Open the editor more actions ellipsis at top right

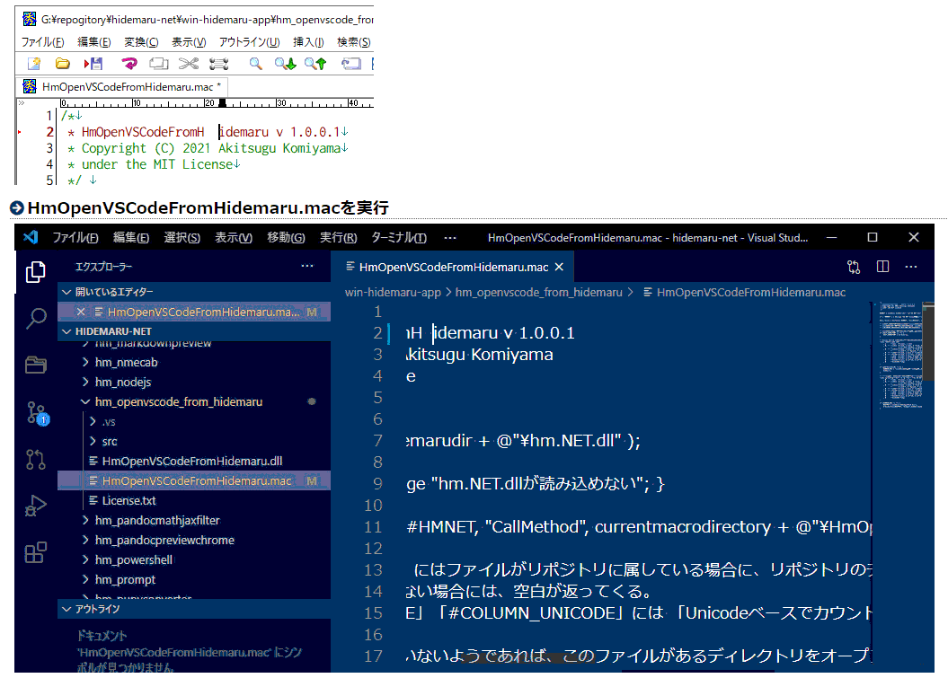point(911,267)
